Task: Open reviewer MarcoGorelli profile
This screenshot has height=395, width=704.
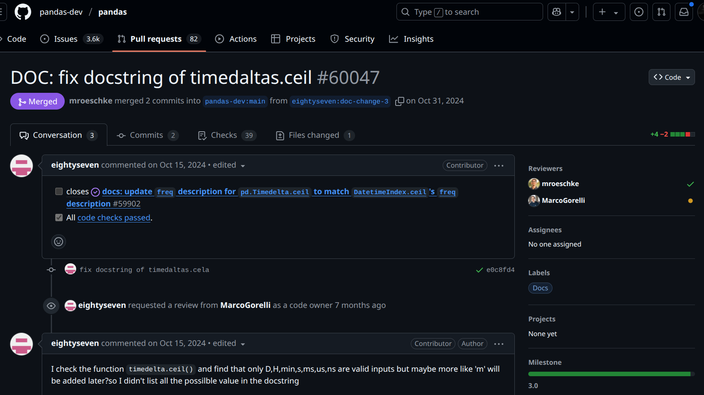Action: point(563,200)
